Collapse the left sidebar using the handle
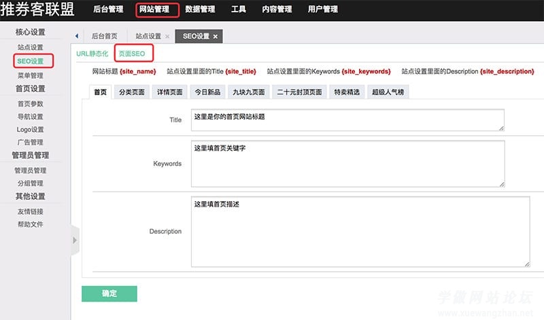This screenshot has width=544, height=320. pyautogui.click(x=75, y=240)
